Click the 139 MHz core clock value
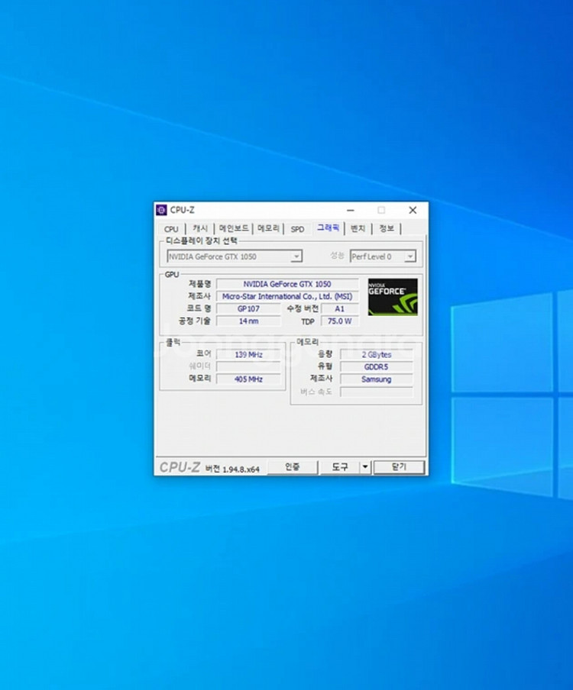 (x=248, y=355)
